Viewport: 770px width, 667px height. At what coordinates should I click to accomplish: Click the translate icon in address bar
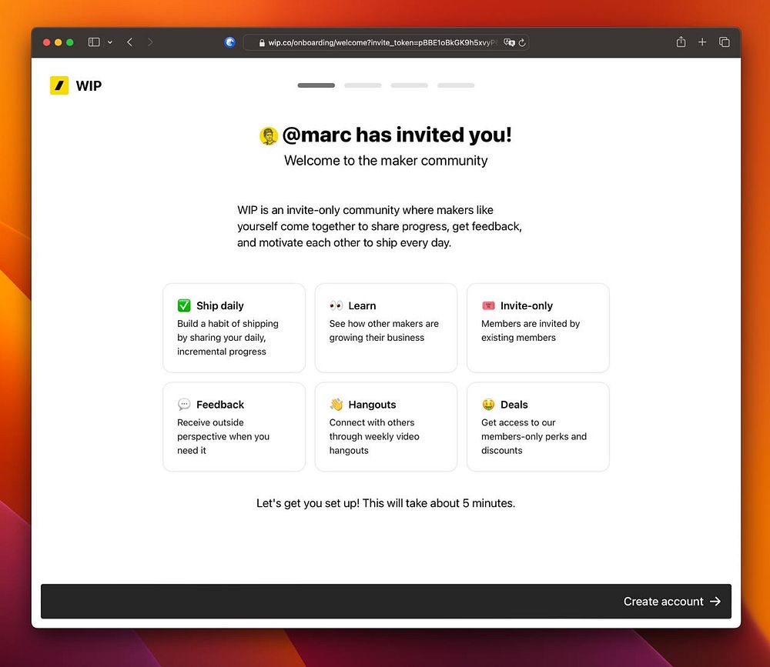click(509, 43)
